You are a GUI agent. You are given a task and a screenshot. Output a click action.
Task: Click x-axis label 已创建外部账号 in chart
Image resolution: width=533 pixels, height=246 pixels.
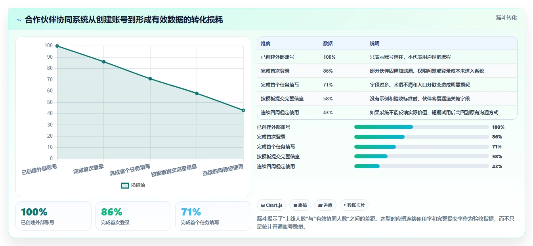pos(39,169)
